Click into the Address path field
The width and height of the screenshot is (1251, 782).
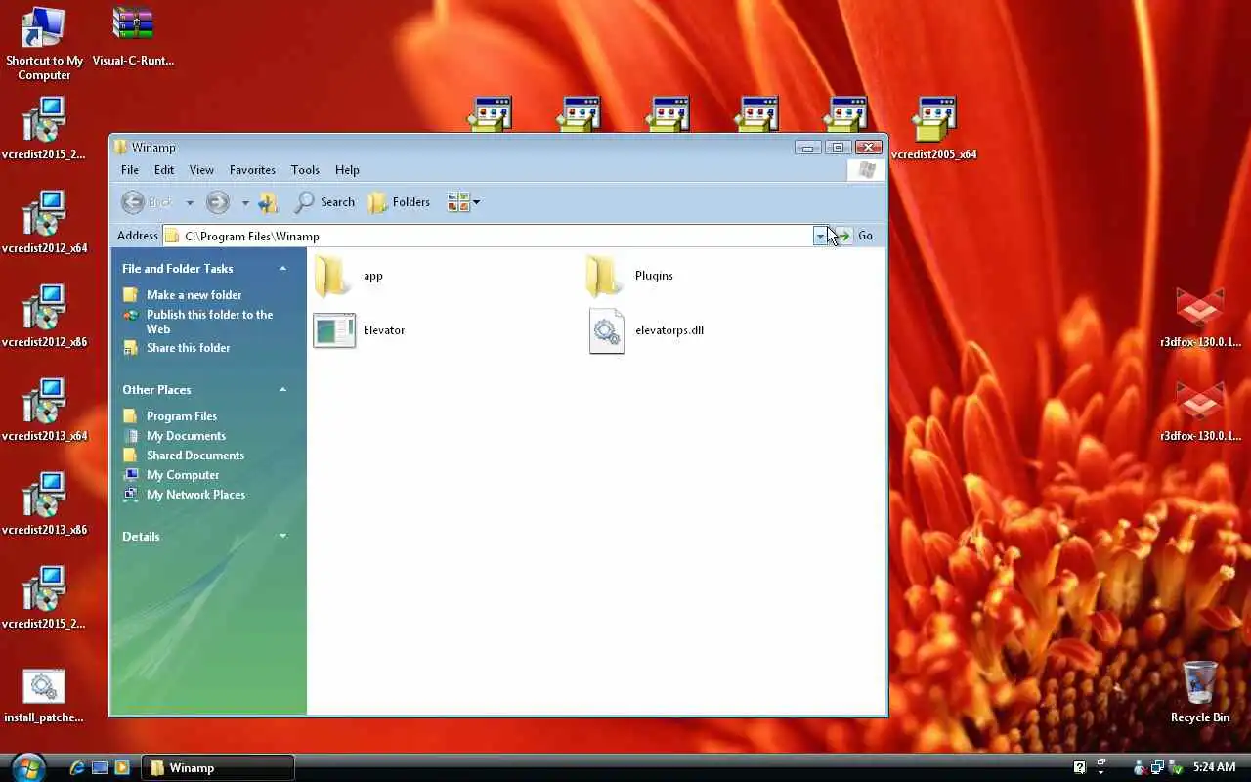coord(489,236)
